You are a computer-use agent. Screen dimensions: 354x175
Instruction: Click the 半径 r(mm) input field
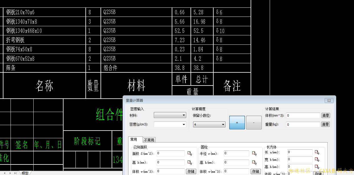(x=236, y=153)
